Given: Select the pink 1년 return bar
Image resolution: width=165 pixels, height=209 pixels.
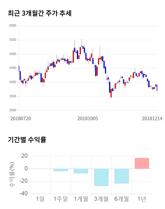Looking at the screenshot, I should click(142, 163).
